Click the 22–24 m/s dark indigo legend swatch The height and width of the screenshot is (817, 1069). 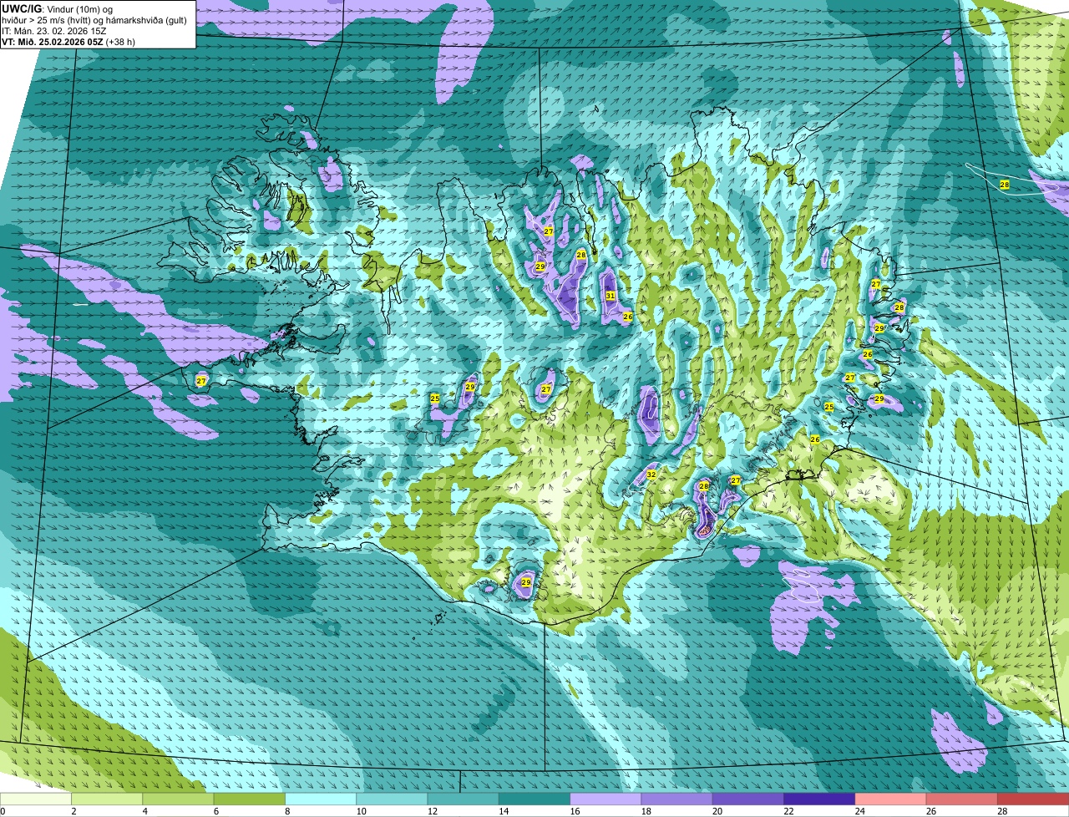click(x=819, y=799)
